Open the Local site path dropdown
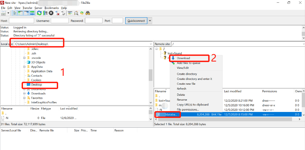Screen dimensions: 305x150 pos(151,44)
